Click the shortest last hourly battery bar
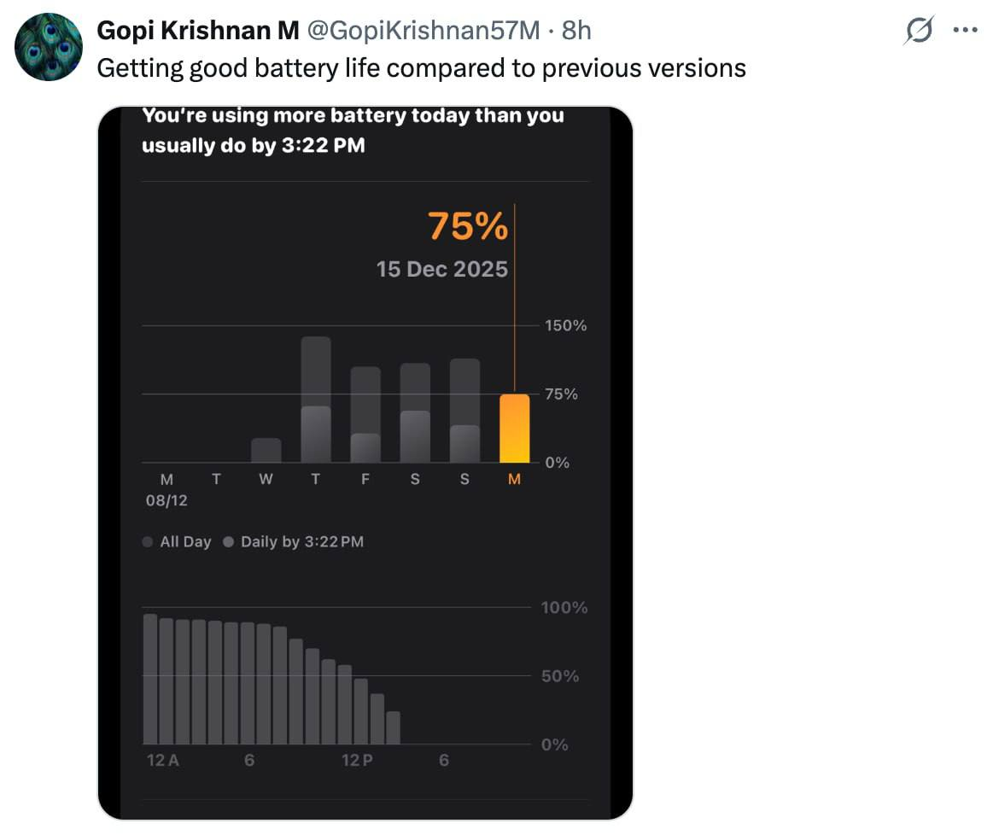The height and width of the screenshot is (835, 999). click(x=393, y=727)
